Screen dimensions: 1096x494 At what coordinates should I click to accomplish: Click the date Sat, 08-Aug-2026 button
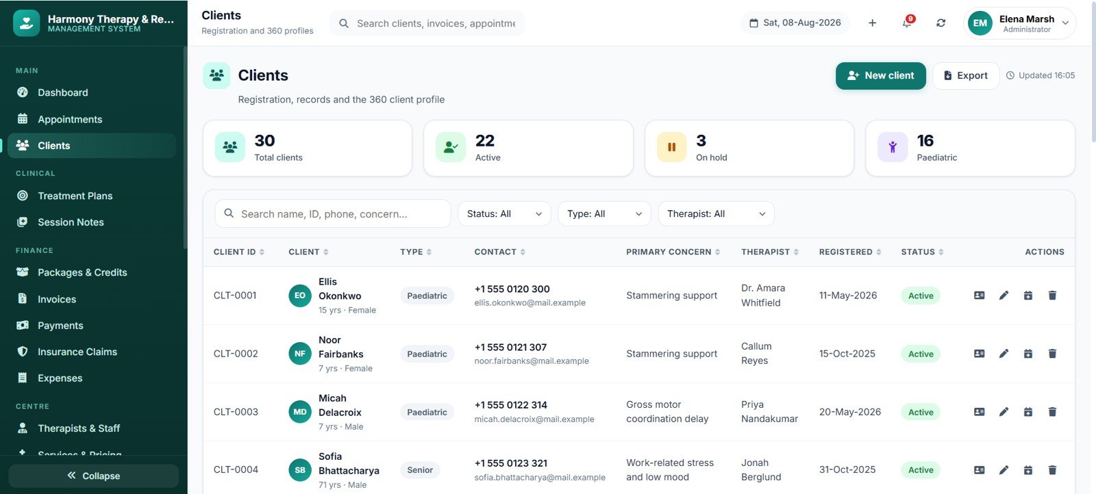[x=795, y=23]
